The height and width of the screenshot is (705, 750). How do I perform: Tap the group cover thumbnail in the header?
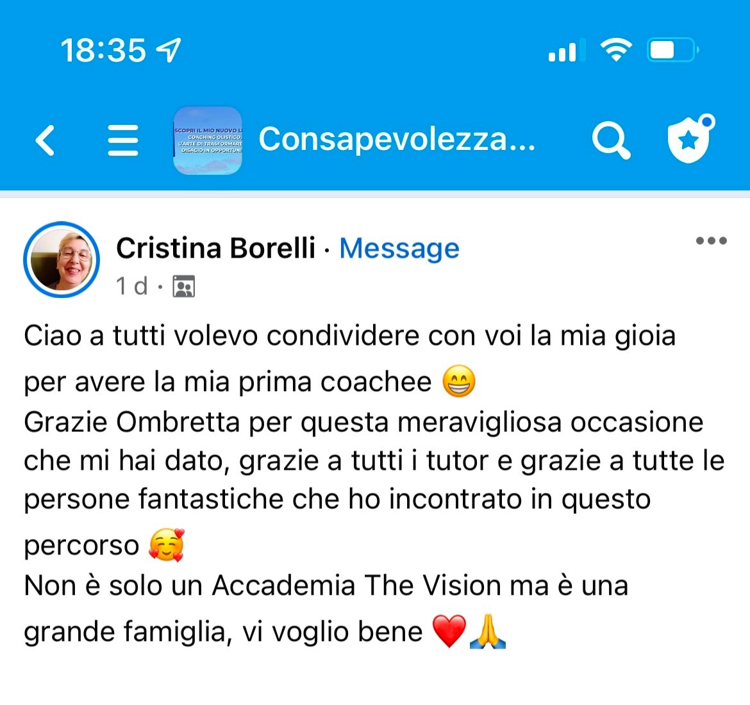coord(208,140)
